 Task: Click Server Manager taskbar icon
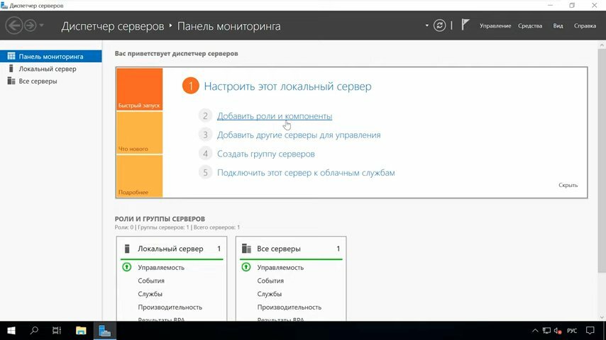105,331
